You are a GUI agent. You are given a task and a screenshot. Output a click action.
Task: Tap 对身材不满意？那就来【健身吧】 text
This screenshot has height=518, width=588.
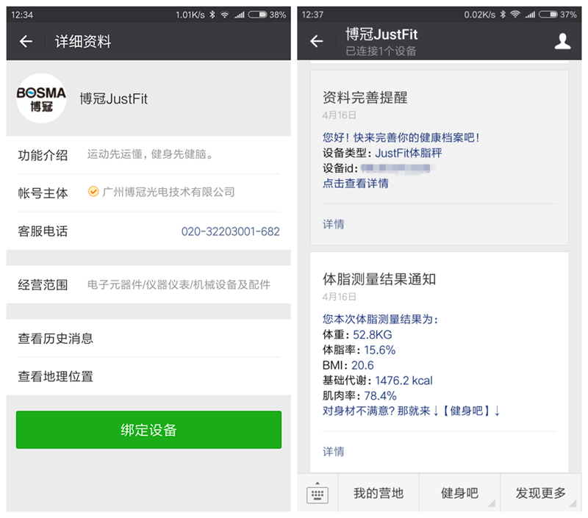[x=411, y=411]
